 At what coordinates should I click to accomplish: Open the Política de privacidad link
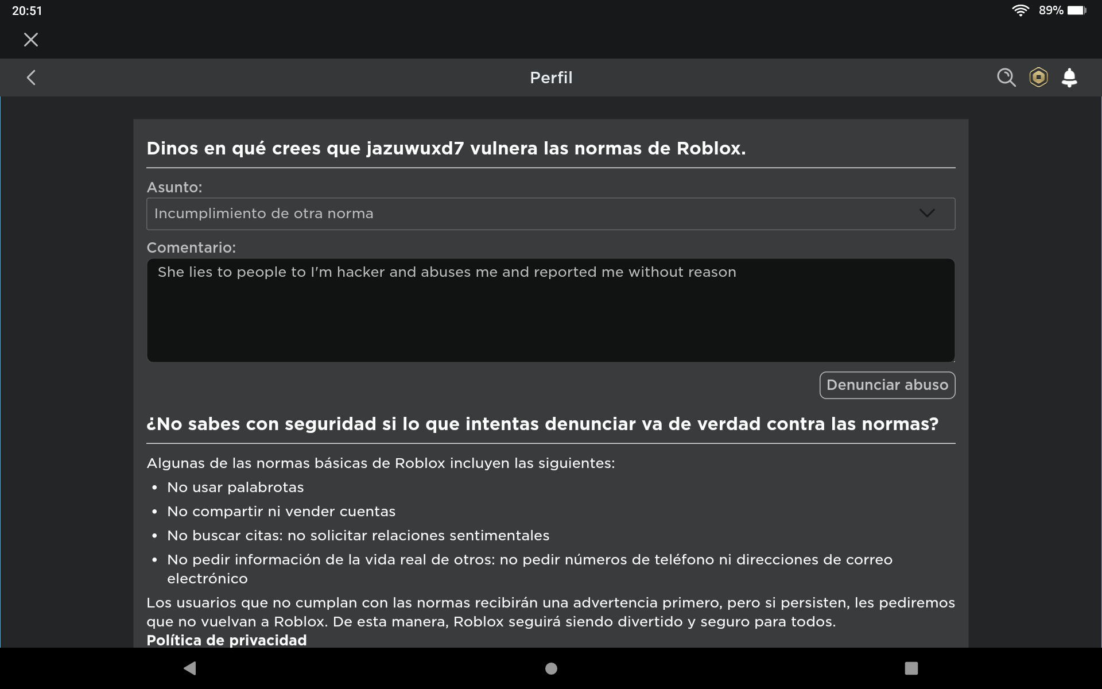[227, 640]
